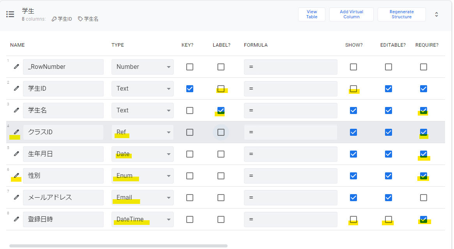Click formula field for 登録日時

click(290, 219)
